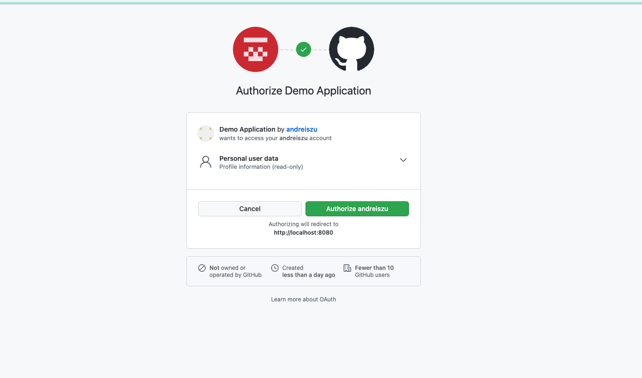Click the Fewer than 10 GitHub users text
The width and height of the screenshot is (642, 378).
pyautogui.click(x=374, y=271)
